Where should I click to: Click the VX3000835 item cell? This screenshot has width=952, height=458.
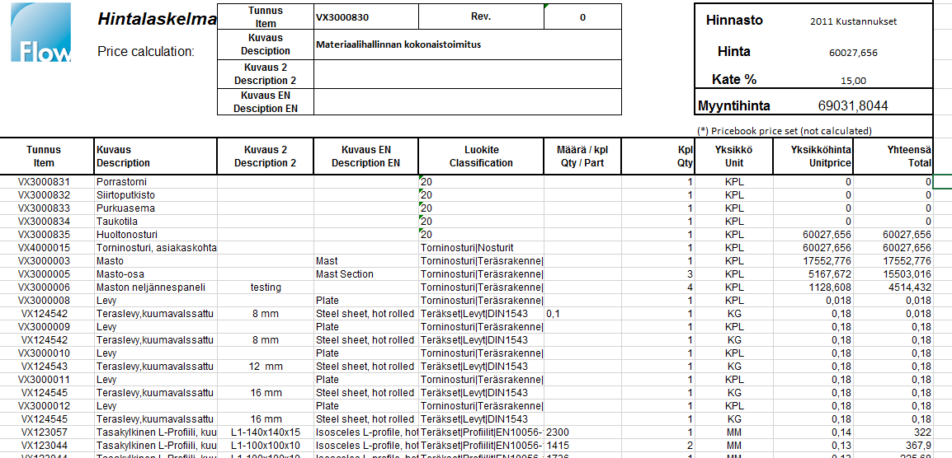coord(48,235)
